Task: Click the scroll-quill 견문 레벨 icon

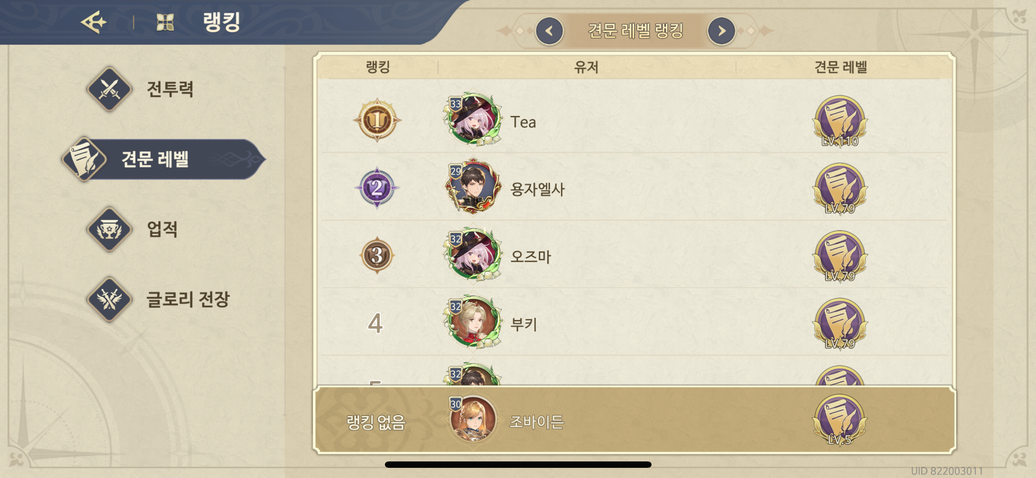Action: tap(85, 159)
